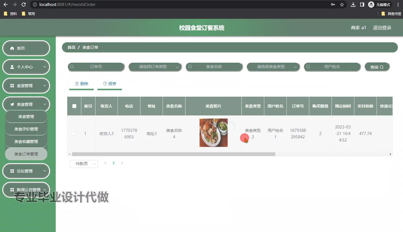Click the horizontal table scrollbar thumb
Viewport: 403px width, 232px height.
(x=174, y=154)
